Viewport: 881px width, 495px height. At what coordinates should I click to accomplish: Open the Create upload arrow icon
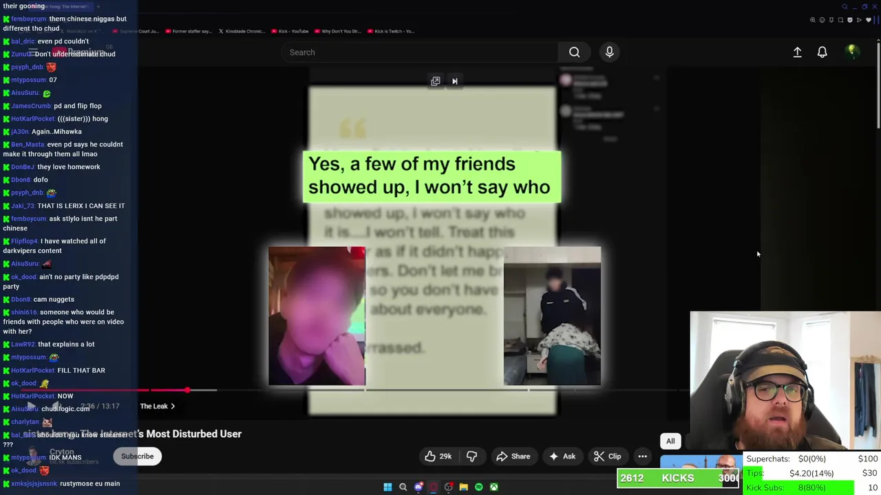797,52
